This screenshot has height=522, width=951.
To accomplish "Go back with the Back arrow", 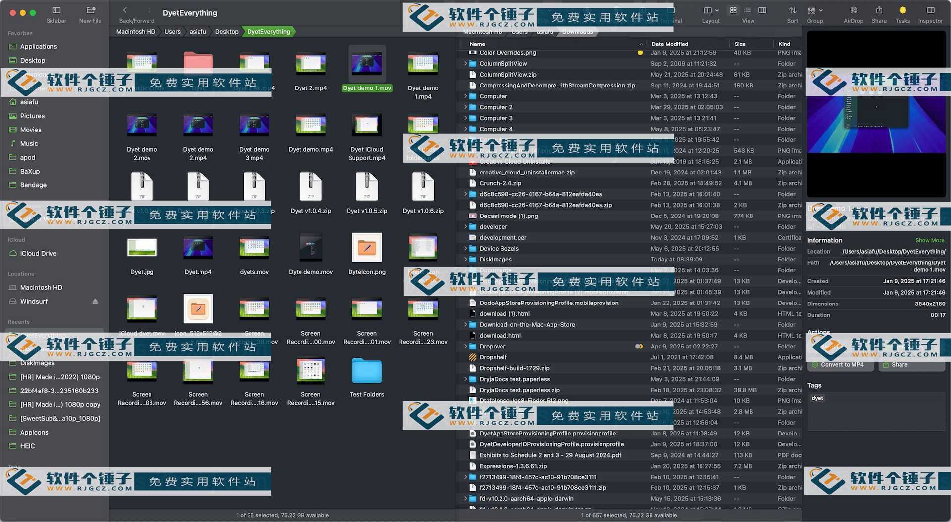I will 125,10.
